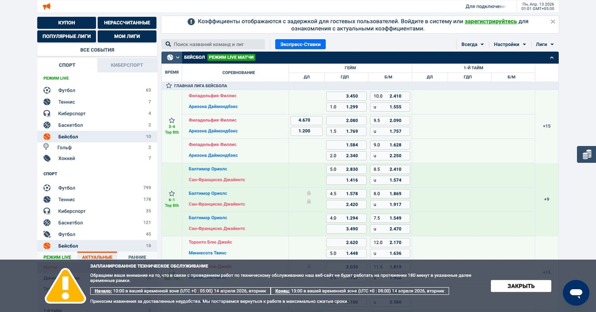Click the Экспресс-Ставки button

pyautogui.click(x=300, y=44)
